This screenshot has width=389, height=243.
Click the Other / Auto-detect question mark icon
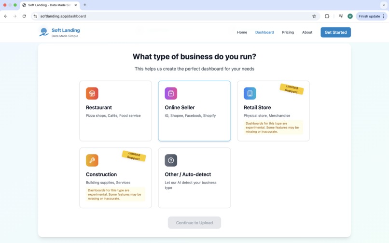[x=171, y=160]
